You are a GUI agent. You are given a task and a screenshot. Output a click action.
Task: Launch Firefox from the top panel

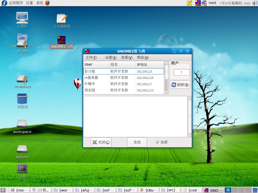tap(48, 3)
